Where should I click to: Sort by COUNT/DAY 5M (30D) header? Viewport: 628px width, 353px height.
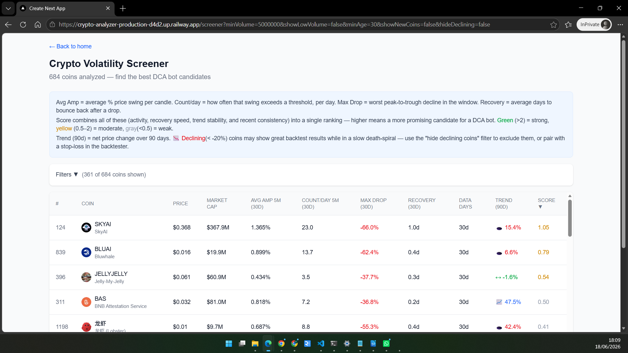(320, 203)
